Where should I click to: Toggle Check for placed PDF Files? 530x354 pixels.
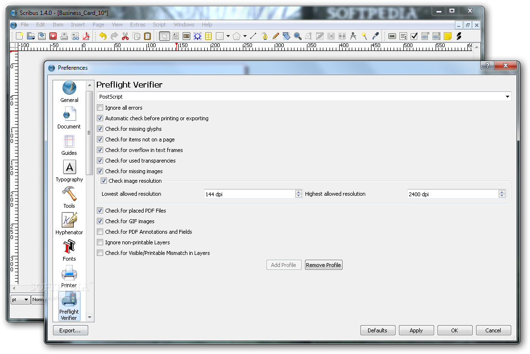(x=100, y=211)
